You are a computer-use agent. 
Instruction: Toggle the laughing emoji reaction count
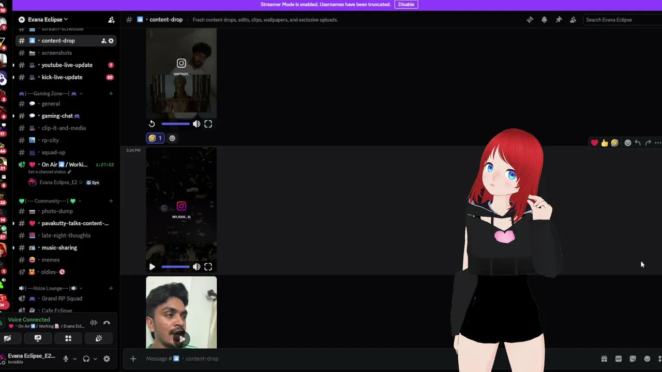[155, 138]
